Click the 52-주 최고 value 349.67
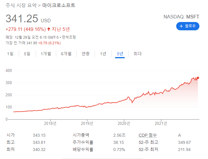Screen dimensions: 208x159 (185, 142)
